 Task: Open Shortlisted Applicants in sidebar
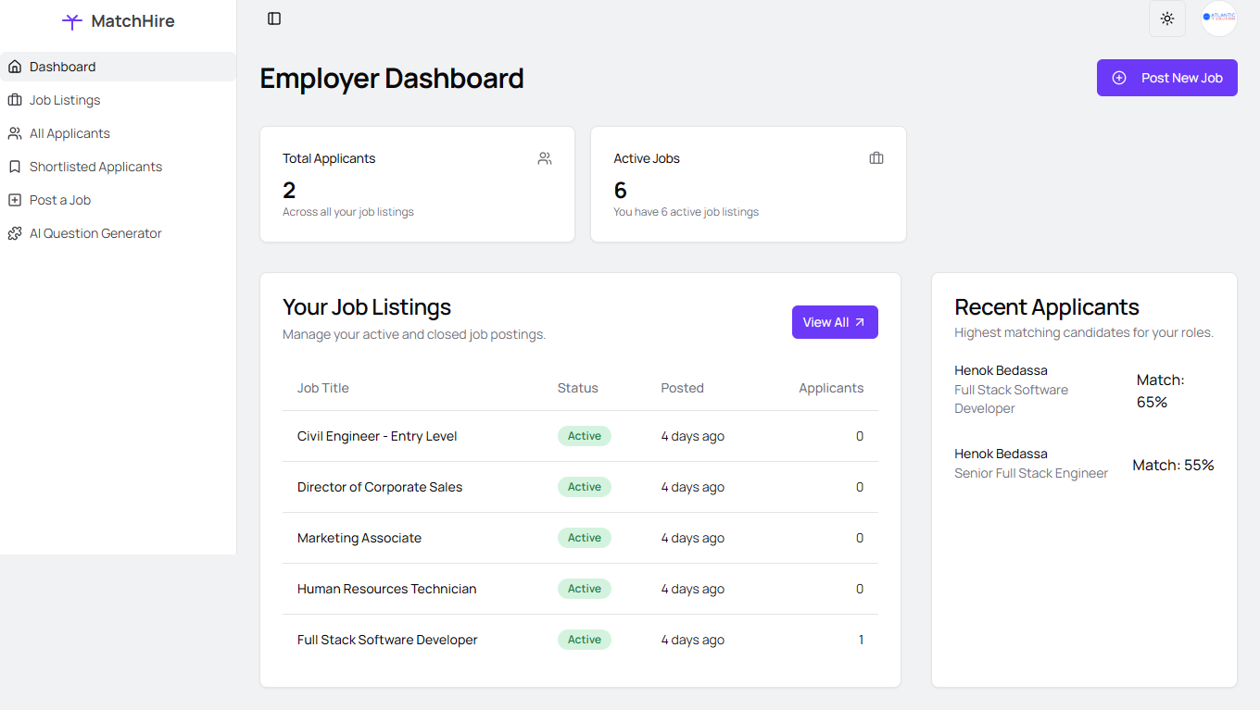(118, 167)
